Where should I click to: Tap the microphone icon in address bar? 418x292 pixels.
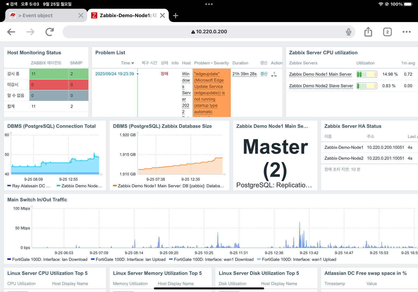(349, 32)
